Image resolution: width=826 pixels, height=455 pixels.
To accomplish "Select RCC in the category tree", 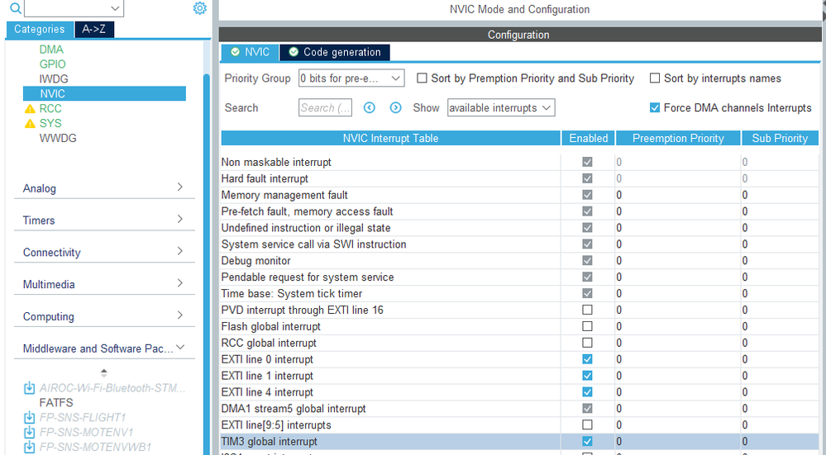I will (50, 108).
